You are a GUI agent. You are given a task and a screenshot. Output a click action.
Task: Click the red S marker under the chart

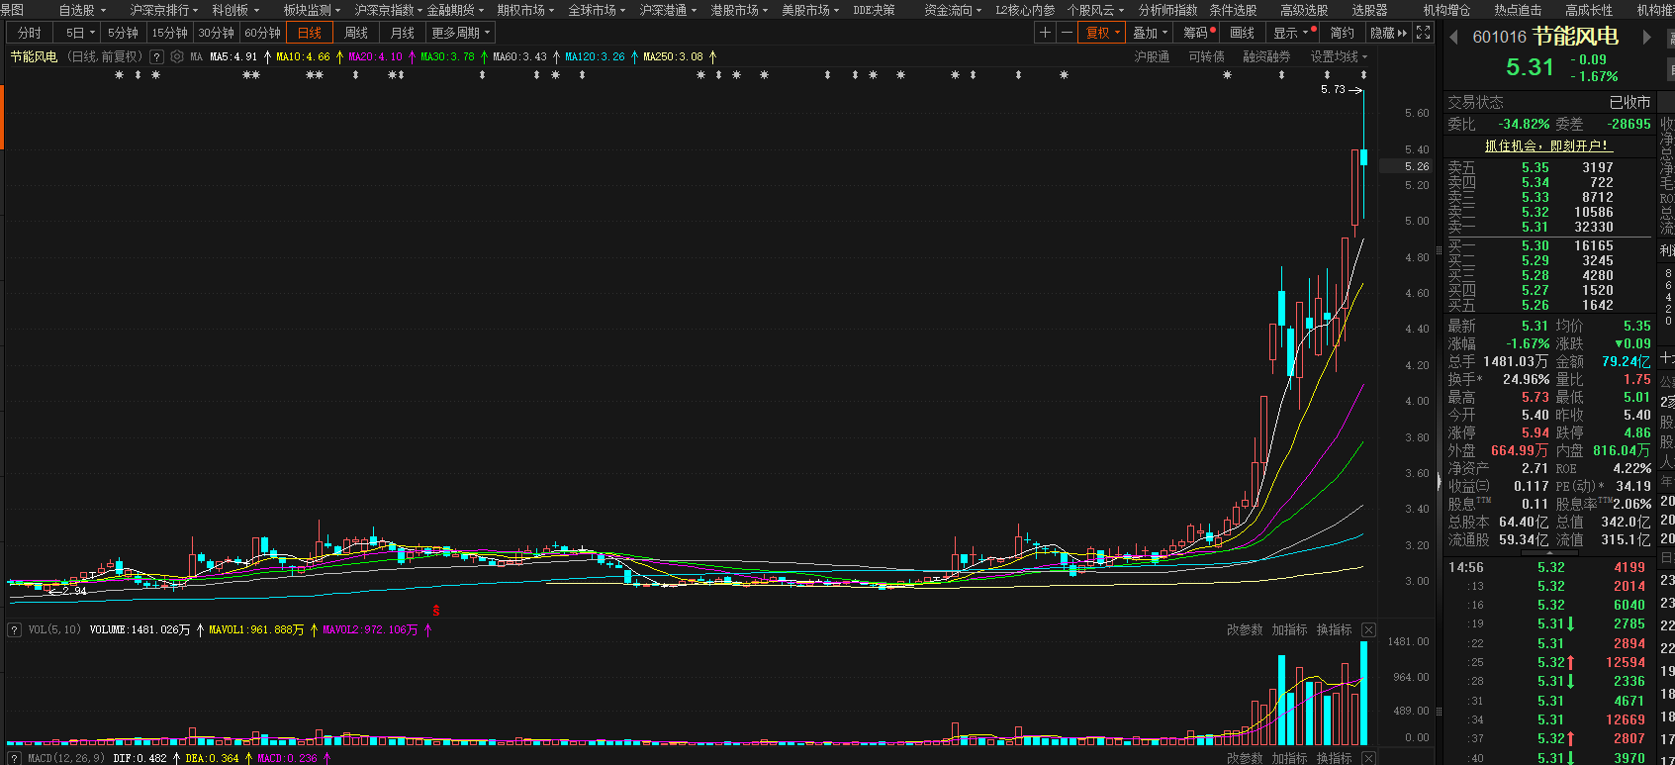click(435, 611)
